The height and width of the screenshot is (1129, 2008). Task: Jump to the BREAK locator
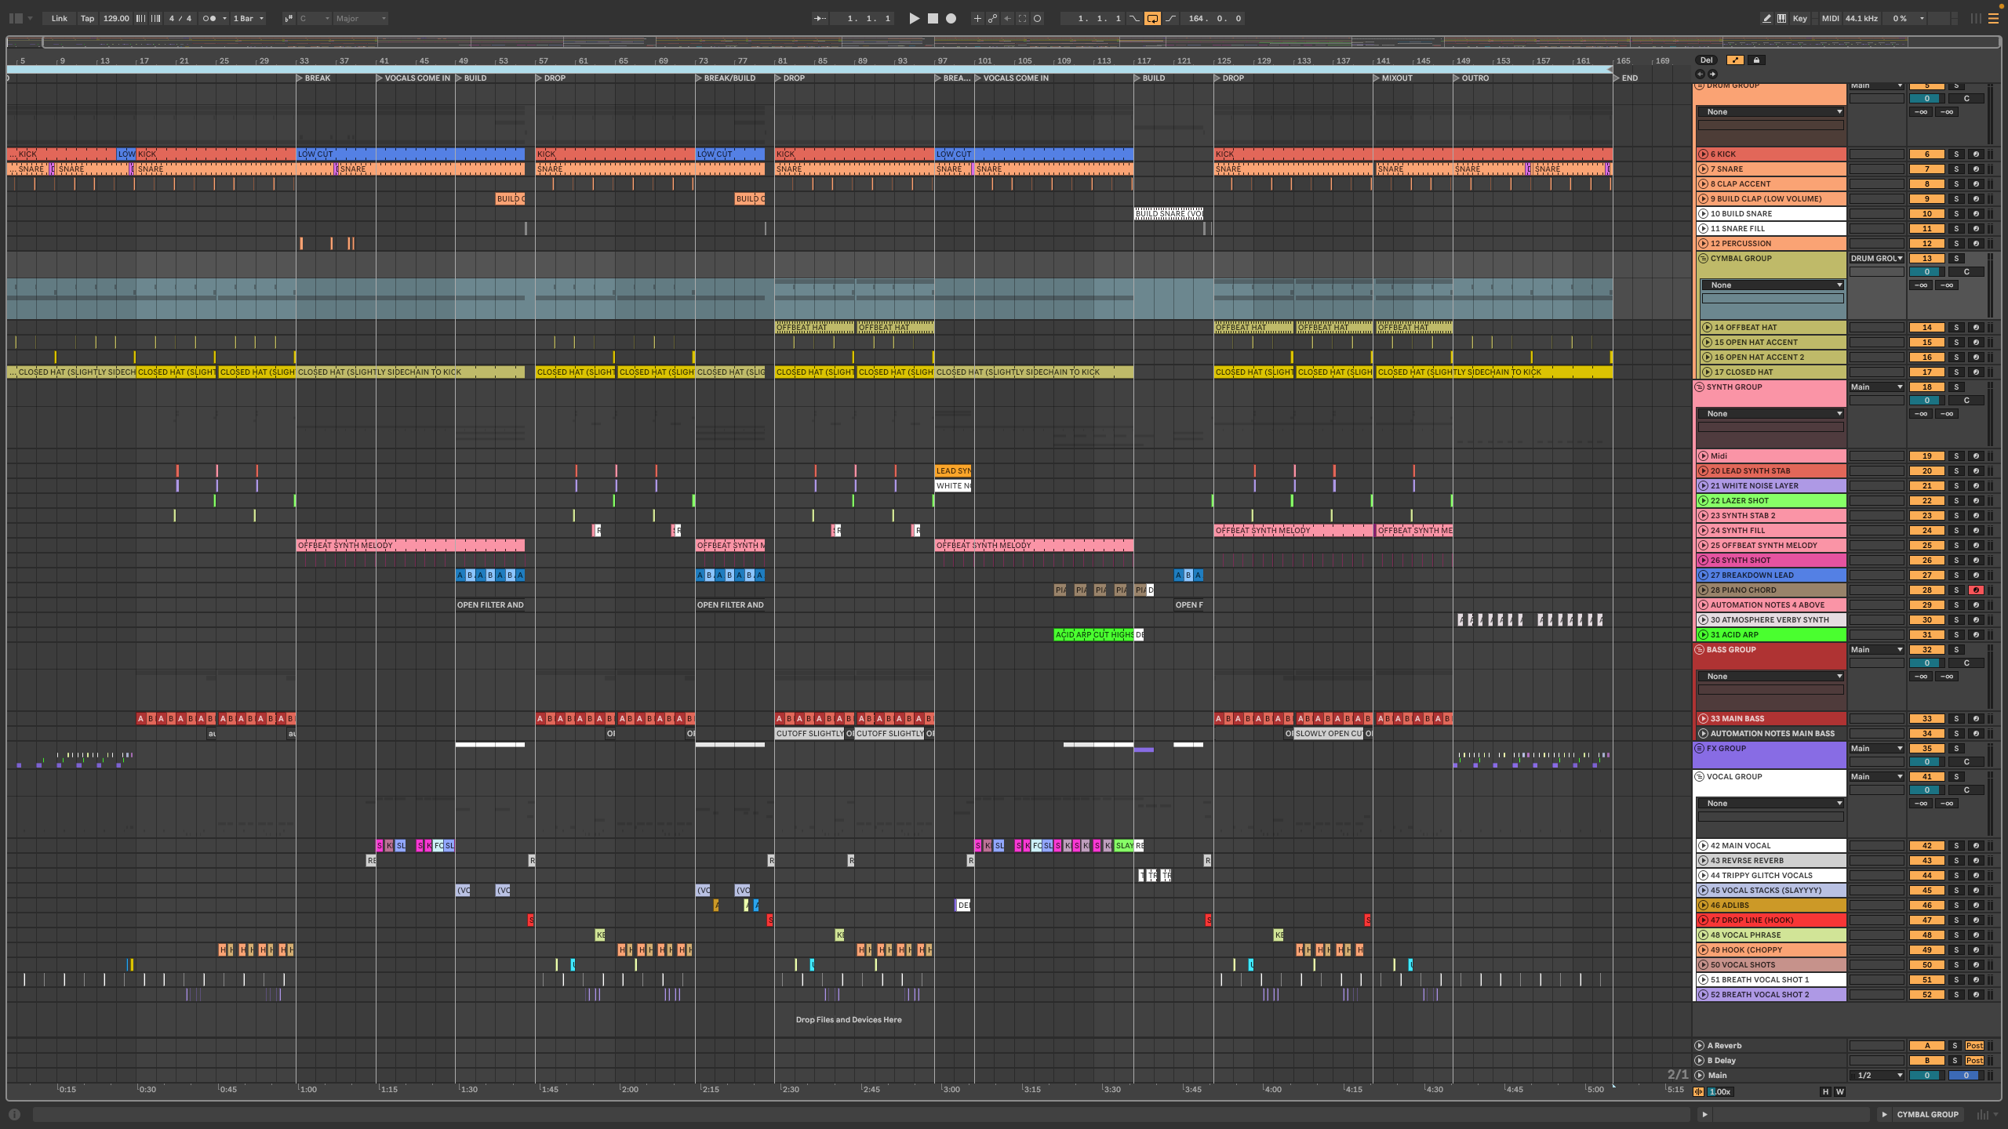point(313,78)
